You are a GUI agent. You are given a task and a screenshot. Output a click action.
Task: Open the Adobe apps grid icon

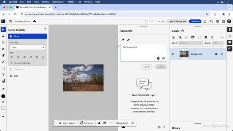[223, 21]
